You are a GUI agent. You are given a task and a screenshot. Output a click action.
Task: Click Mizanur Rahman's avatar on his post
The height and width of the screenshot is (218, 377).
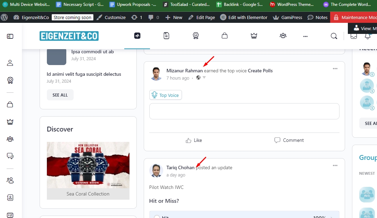[x=156, y=74]
